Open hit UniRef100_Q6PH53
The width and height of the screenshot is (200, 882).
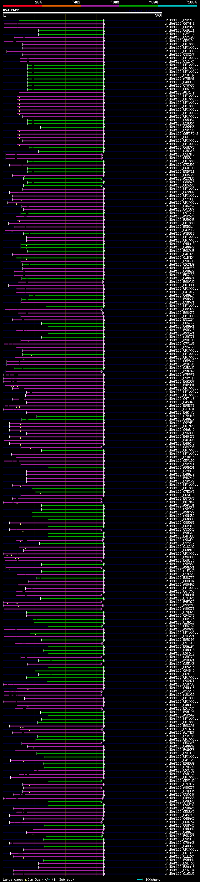tap(179, 27)
